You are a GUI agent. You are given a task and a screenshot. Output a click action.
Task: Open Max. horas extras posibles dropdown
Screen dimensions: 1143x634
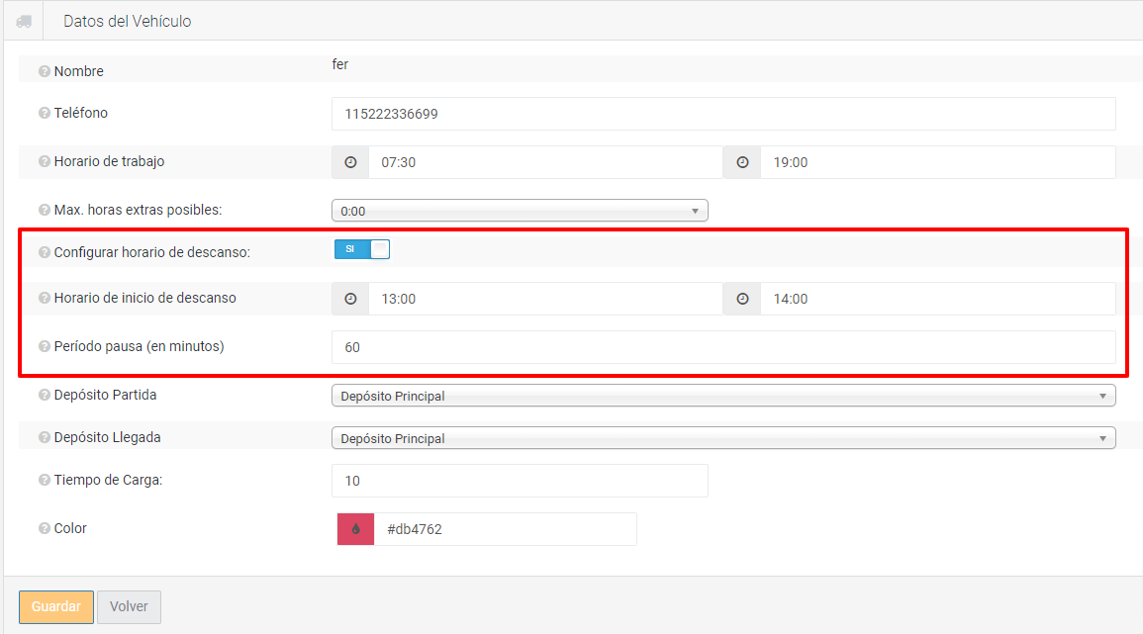[520, 211]
